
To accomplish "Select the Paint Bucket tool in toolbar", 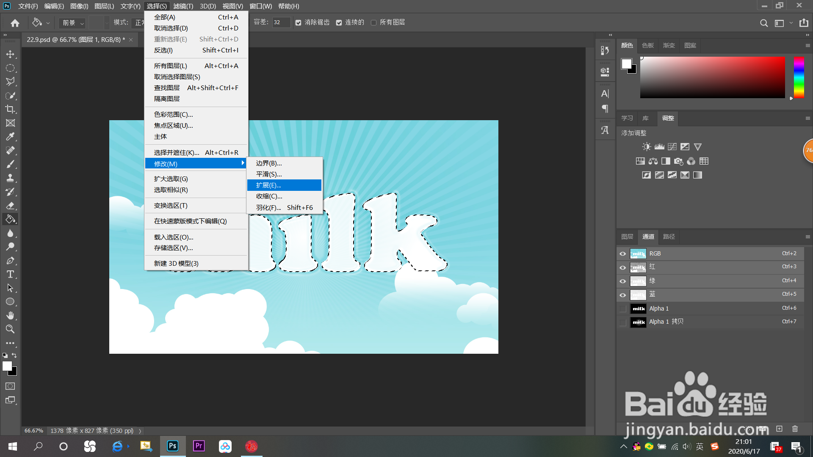I will (10, 219).
